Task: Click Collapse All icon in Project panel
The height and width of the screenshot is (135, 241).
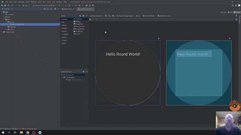Action: (51, 9)
